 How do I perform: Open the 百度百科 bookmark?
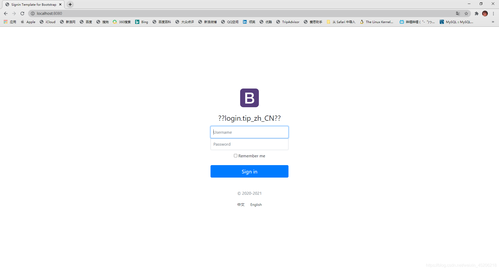click(162, 22)
